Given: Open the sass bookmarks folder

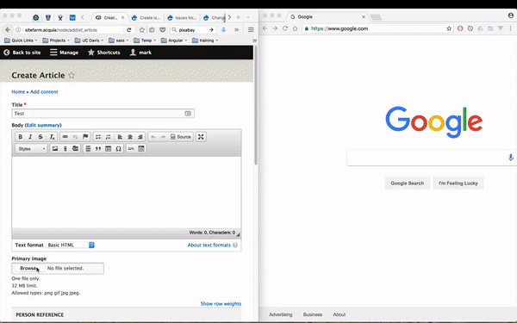Looking at the screenshot, I should 119,40.
